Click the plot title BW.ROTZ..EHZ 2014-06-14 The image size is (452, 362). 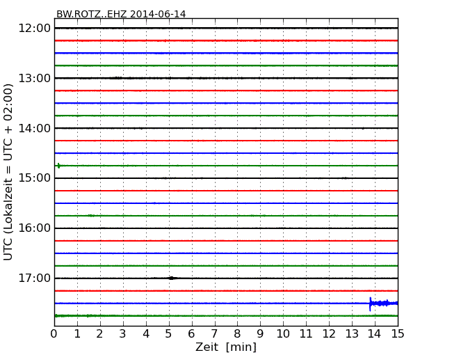tap(121, 14)
